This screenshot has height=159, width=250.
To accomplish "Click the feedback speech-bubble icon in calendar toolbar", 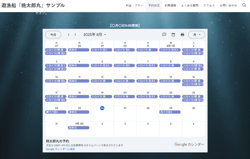I will click(164, 35).
